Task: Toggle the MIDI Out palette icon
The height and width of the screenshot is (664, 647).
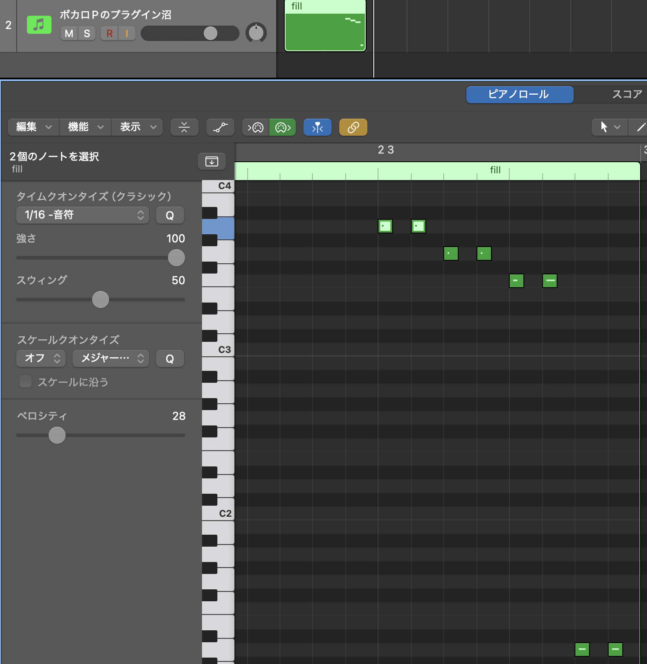Action: [283, 127]
